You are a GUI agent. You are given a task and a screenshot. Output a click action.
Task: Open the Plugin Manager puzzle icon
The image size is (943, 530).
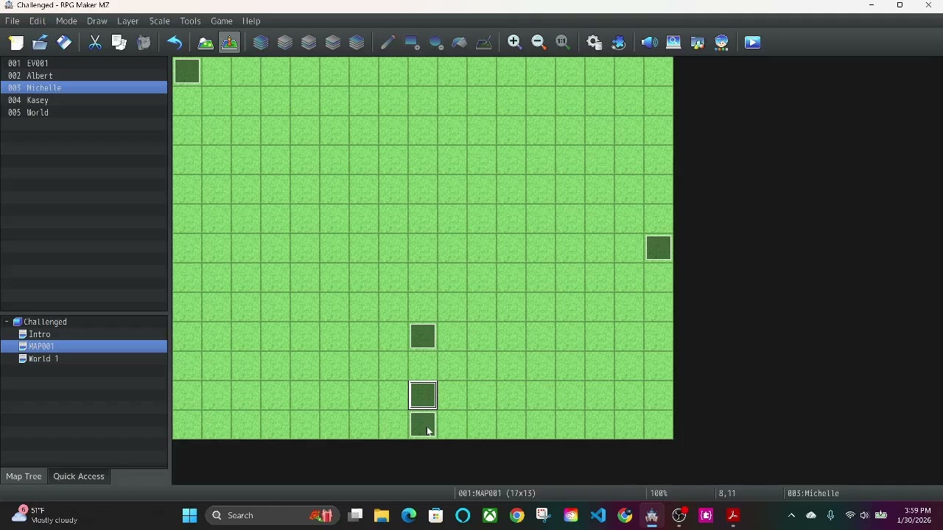tap(619, 43)
